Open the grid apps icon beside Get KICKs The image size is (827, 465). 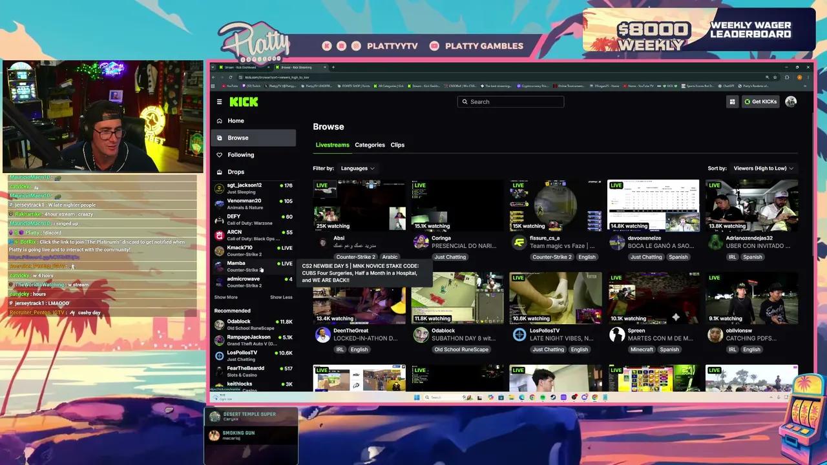[732, 101]
